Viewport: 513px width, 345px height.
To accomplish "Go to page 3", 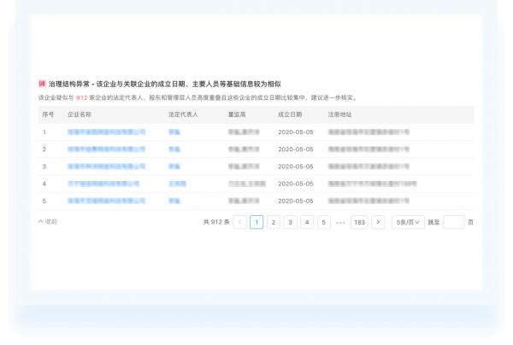I will coord(291,222).
